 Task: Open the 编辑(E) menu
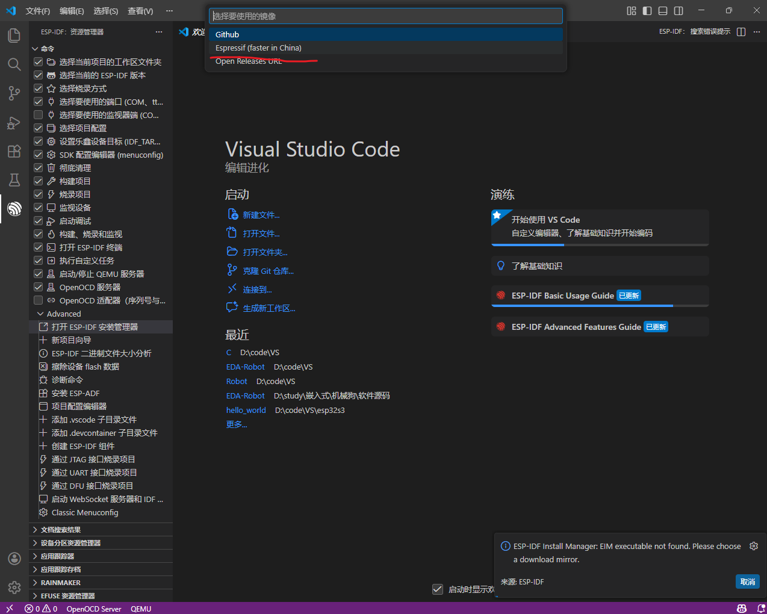(x=72, y=11)
